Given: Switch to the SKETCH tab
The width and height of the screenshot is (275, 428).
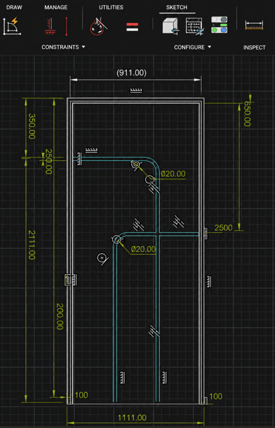Looking at the screenshot, I should (177, 7).
